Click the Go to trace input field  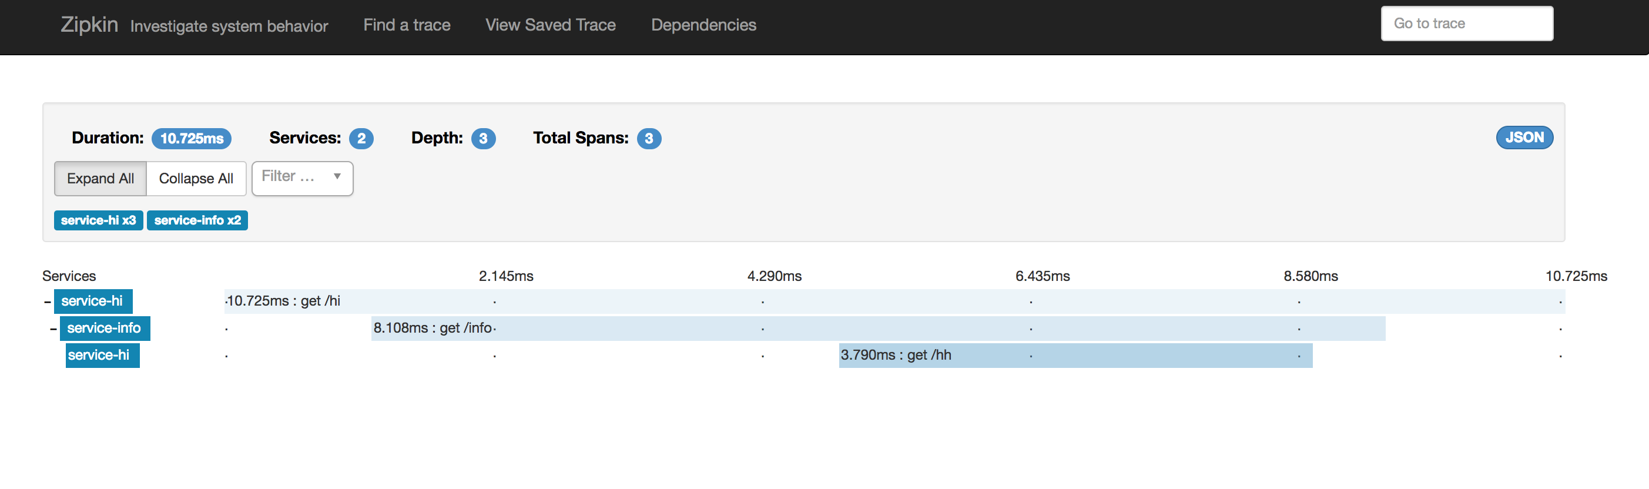[x=1466, y=24]
